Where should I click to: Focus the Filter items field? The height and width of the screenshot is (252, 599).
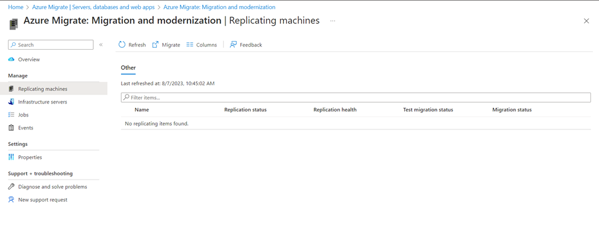[356, 97]
